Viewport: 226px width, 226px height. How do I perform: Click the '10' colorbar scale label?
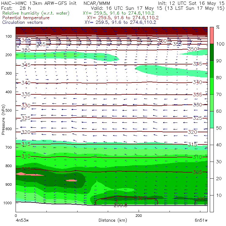[x=219, y=195]
